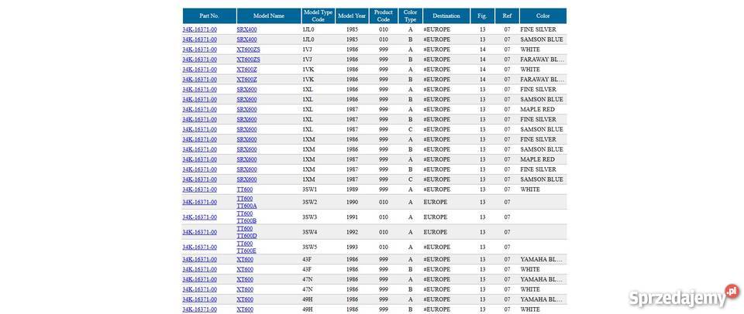
Task: Select MAPLE RED color in 1XL row
Action: [537, 109]
